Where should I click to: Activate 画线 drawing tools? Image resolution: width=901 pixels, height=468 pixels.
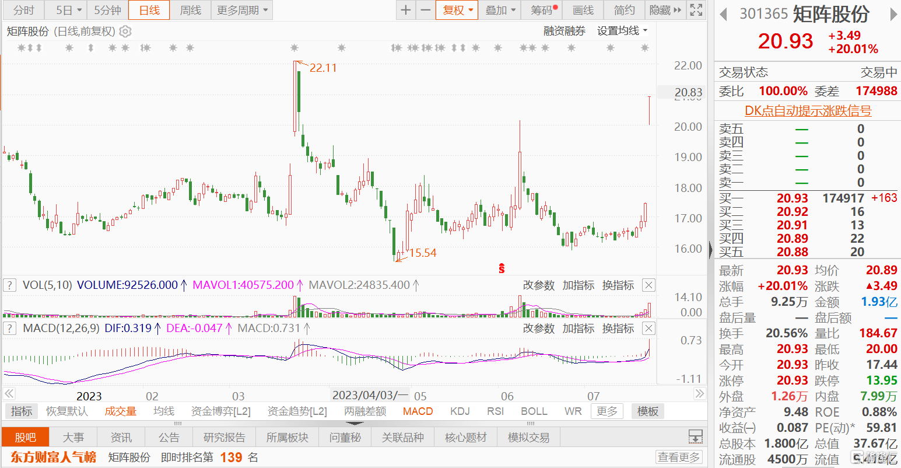coord(583,10)
